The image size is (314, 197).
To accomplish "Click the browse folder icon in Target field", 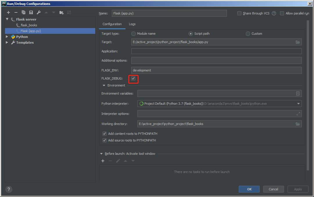I will coord(297,42).
